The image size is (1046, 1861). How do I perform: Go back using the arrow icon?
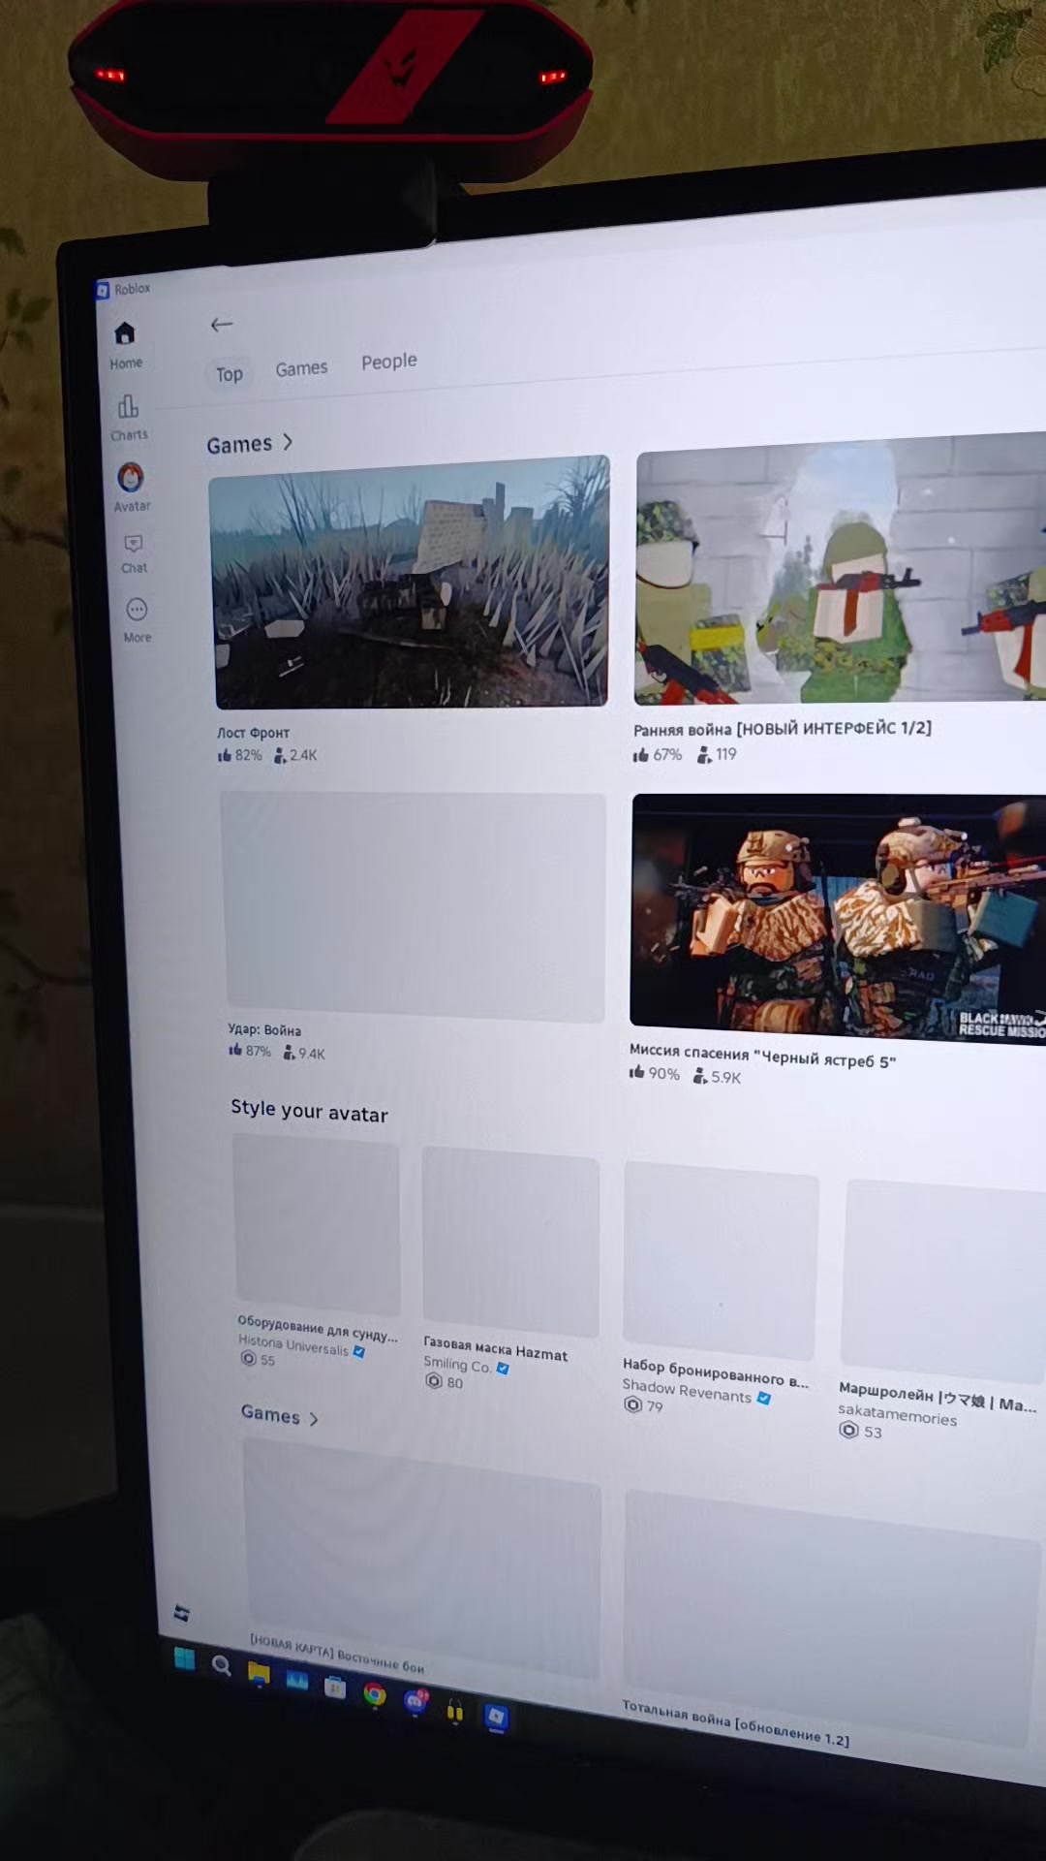coord(222,325)
